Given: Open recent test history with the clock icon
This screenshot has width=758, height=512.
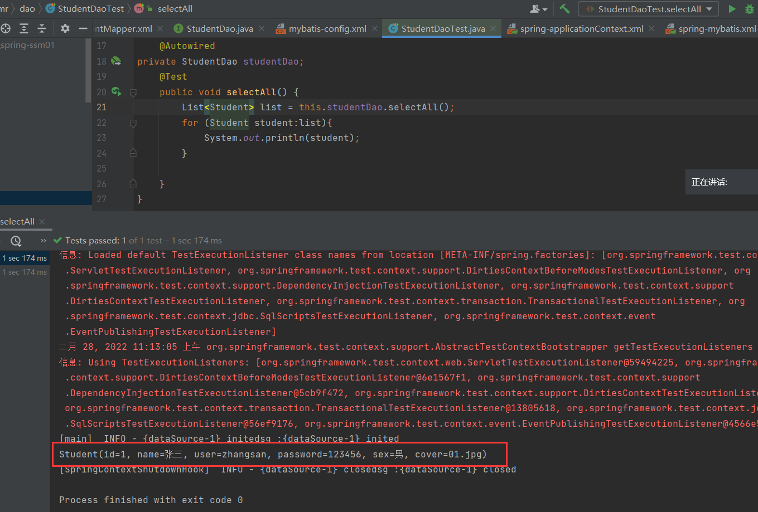Looking at the screenshot, I should 16,240.
